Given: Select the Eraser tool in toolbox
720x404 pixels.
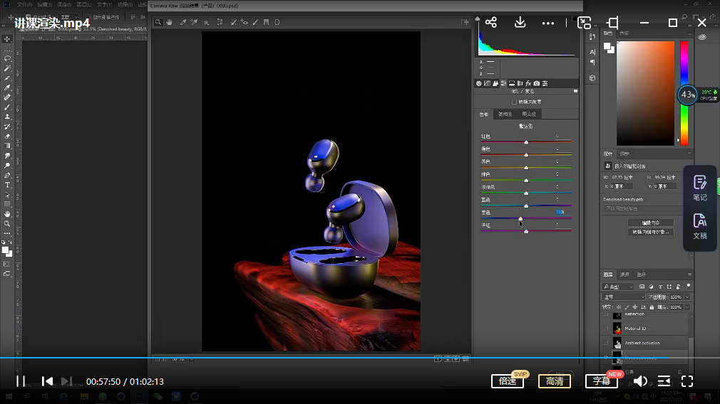Looking at the screenshot, I should point(7,137).
